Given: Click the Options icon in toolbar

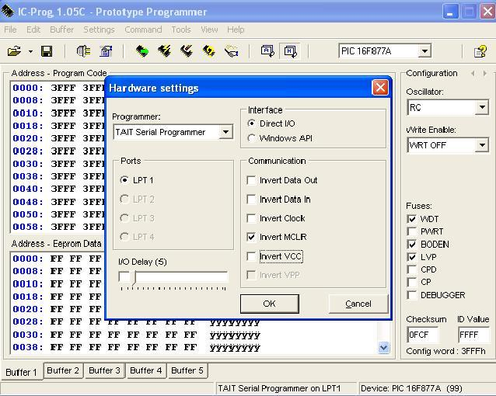Looking at the screenshot, I should (x=106, y=51).
